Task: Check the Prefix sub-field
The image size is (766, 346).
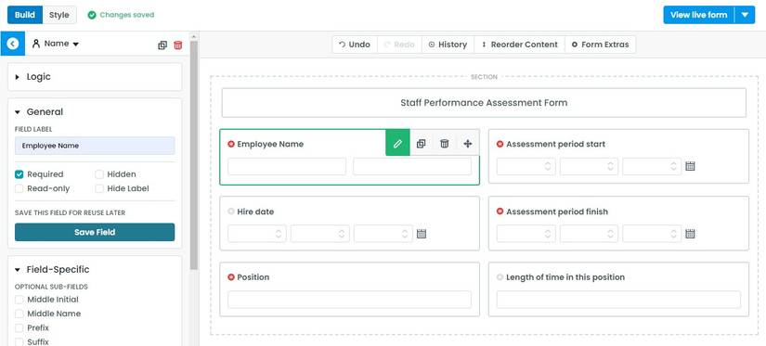Action: click(x=19, y=327)
